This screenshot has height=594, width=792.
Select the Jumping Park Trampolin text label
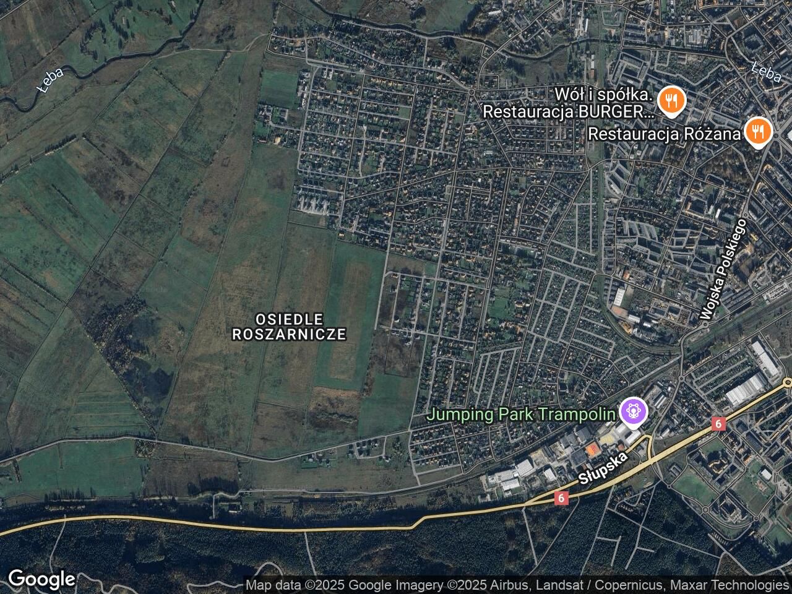[x=522, y=414]
